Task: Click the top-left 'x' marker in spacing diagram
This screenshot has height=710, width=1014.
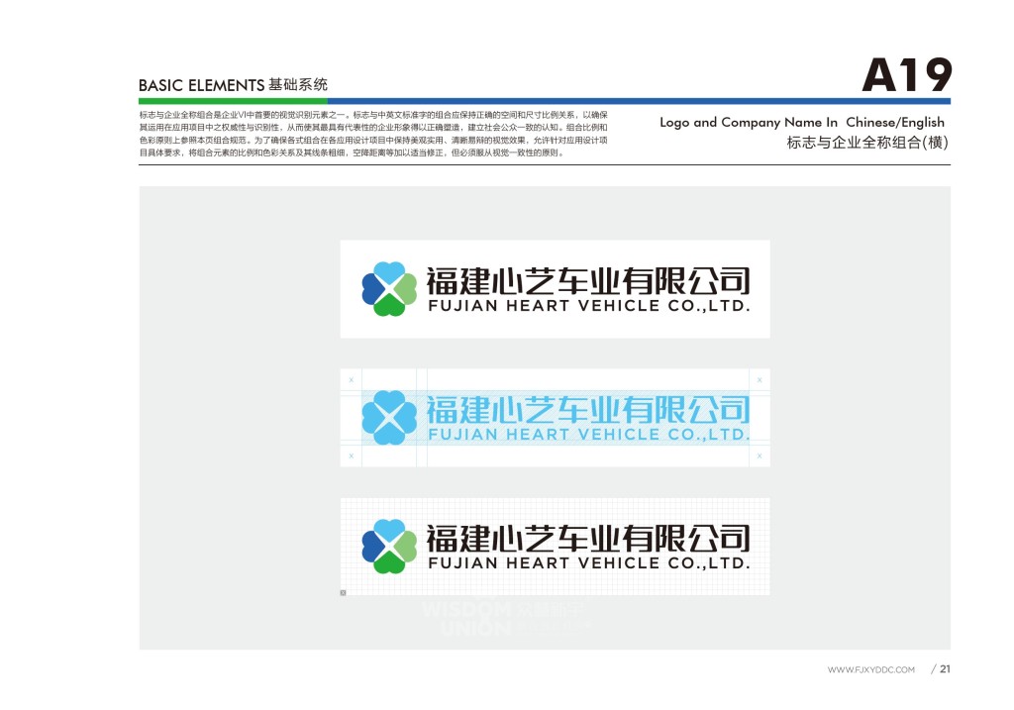Action: tap(352, 379)
